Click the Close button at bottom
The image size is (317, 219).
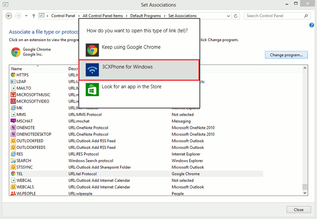(x=299, y=210)
